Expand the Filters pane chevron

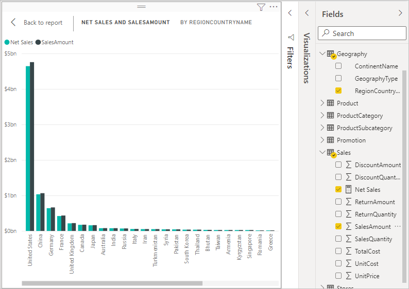[290, 13]
